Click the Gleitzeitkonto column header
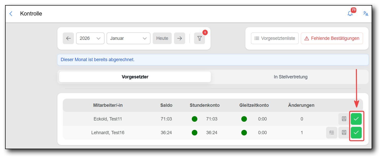This screenshot has width=380, height=157. pyautogui.click(x=254, y=105)
